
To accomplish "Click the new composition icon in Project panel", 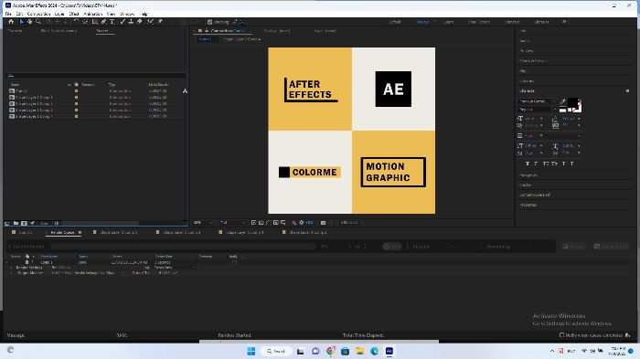I will pyautogui.click(x=24, y=223).
